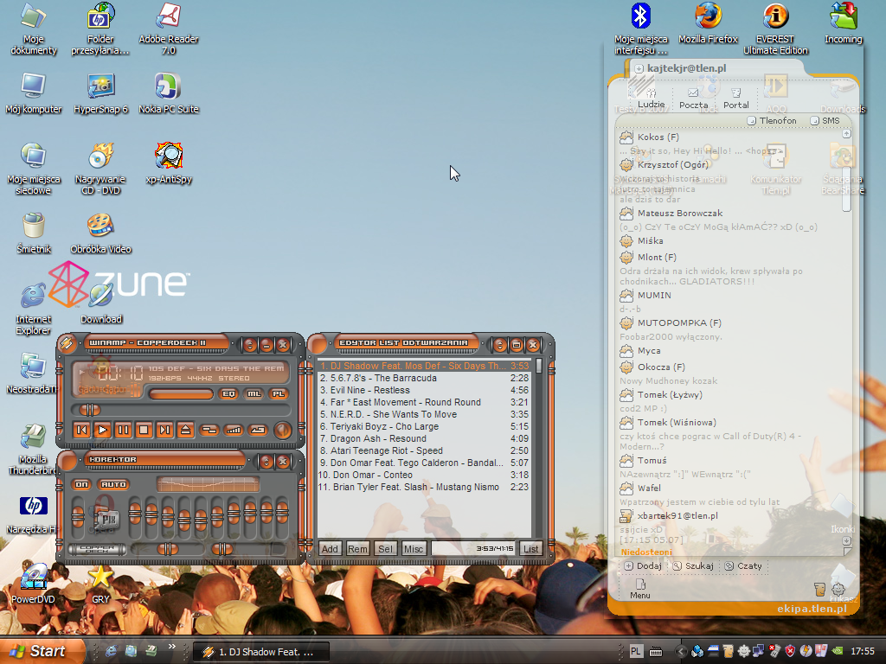Toggle the SMS checkbox
Image resolution: width=886 pixels, height=664 pixels.
pos(815,121)
